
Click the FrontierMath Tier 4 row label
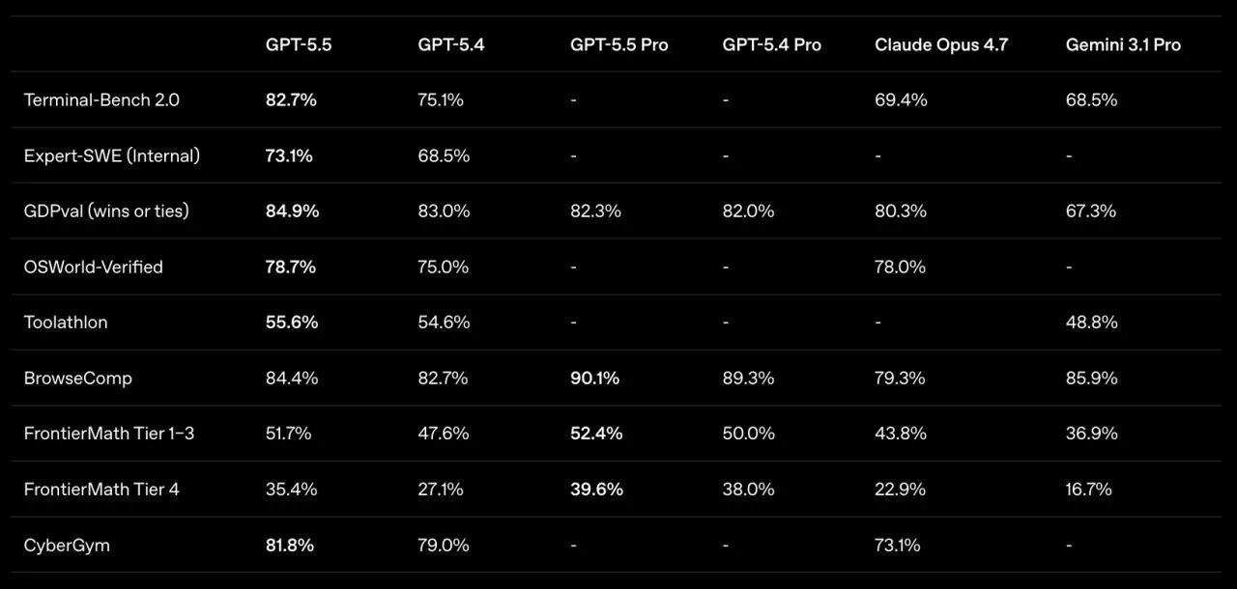click(101, 490)
